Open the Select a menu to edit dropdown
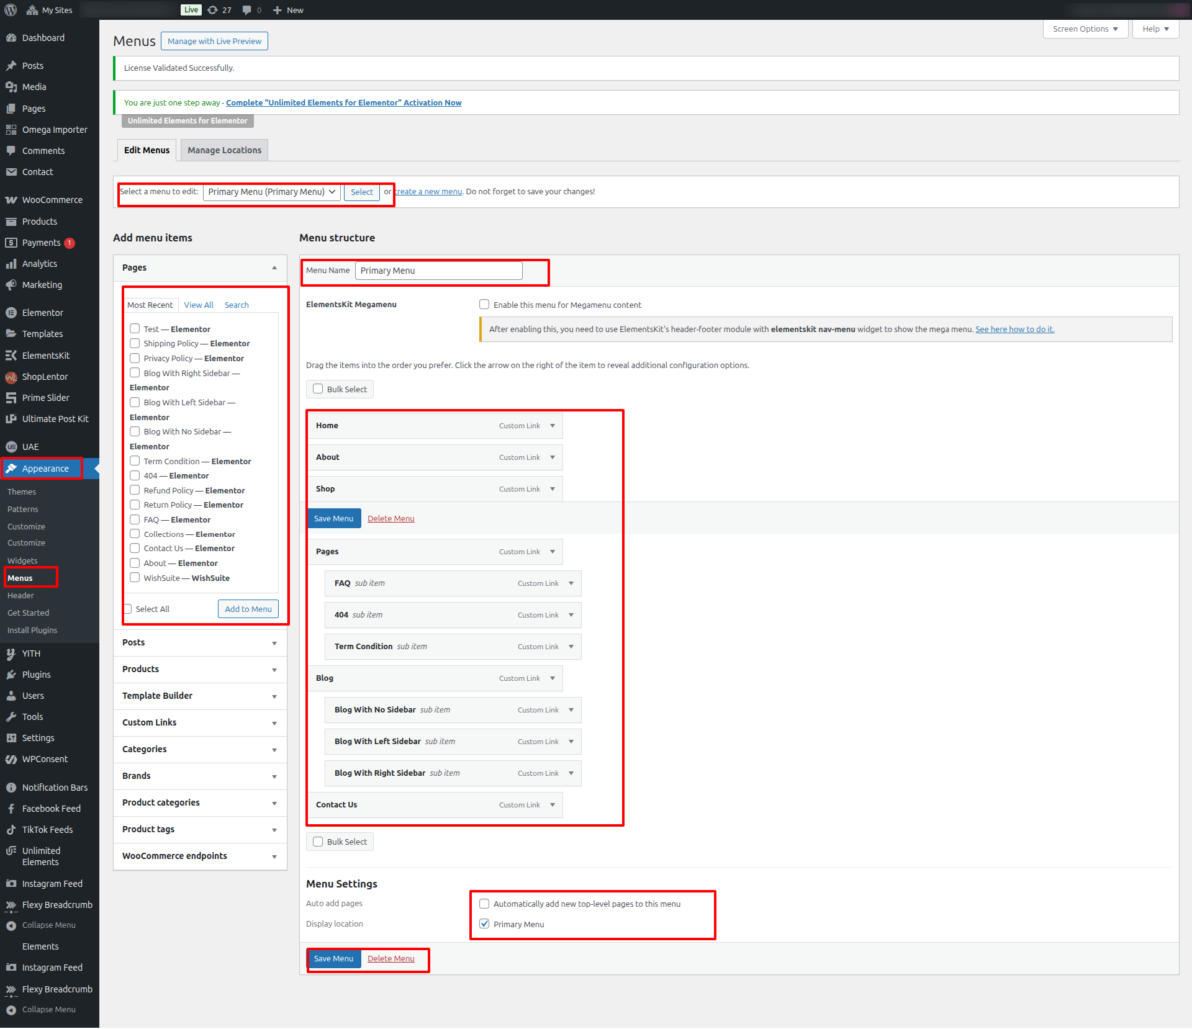 coord(271,192)
